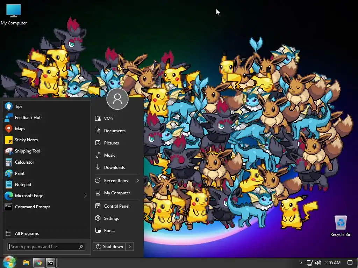Open the Documents text label
The width and height of the screenshot is (358, 268).
pyautogui.click(x=115, y=131)
